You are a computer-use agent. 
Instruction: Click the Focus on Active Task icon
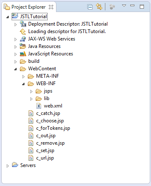coord(112,7)
